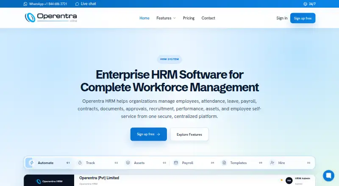This screenshot has width=339, height=186.
Task: Go to the Home nav item
Action: click(144, 18)
